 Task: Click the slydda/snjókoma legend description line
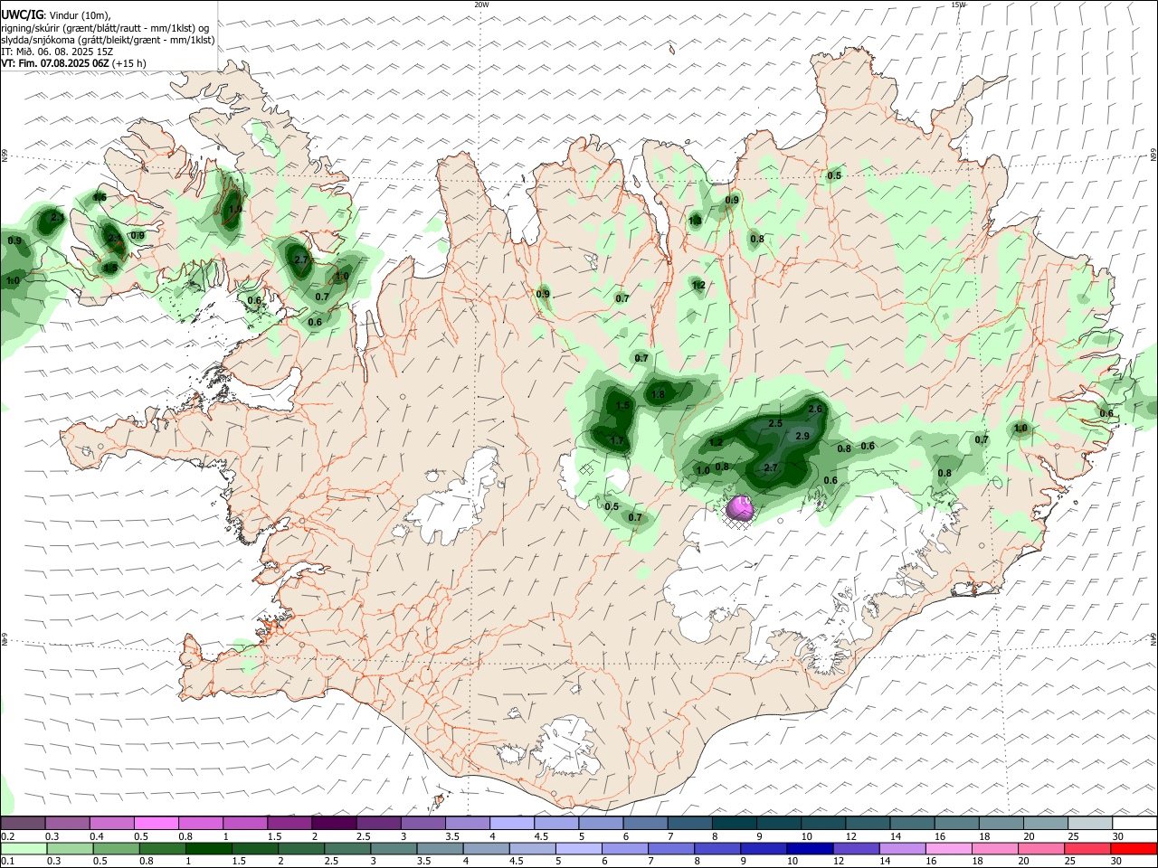108,40
